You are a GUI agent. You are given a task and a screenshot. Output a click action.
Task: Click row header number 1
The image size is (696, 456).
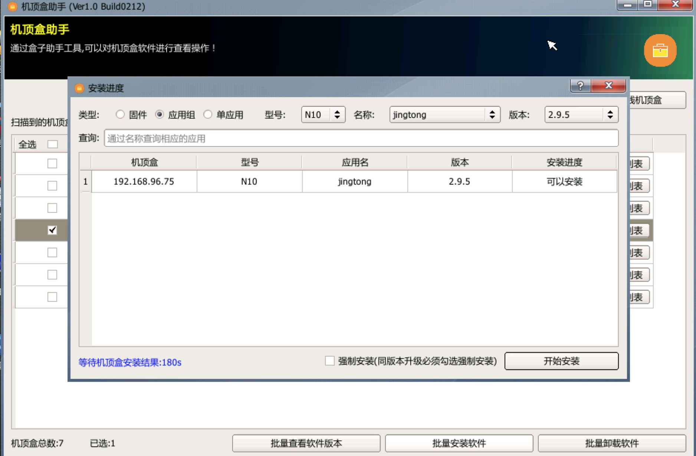pos(85,181)
